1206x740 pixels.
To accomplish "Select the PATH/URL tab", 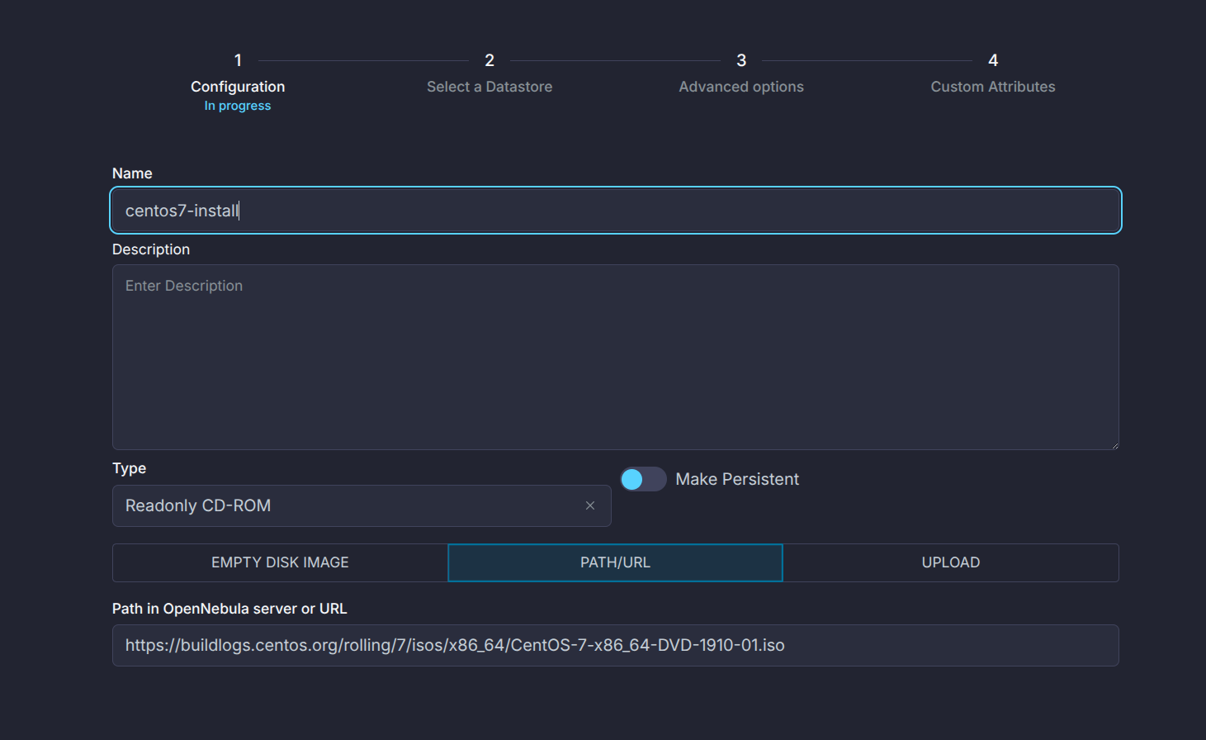I will tap(615, 562).
